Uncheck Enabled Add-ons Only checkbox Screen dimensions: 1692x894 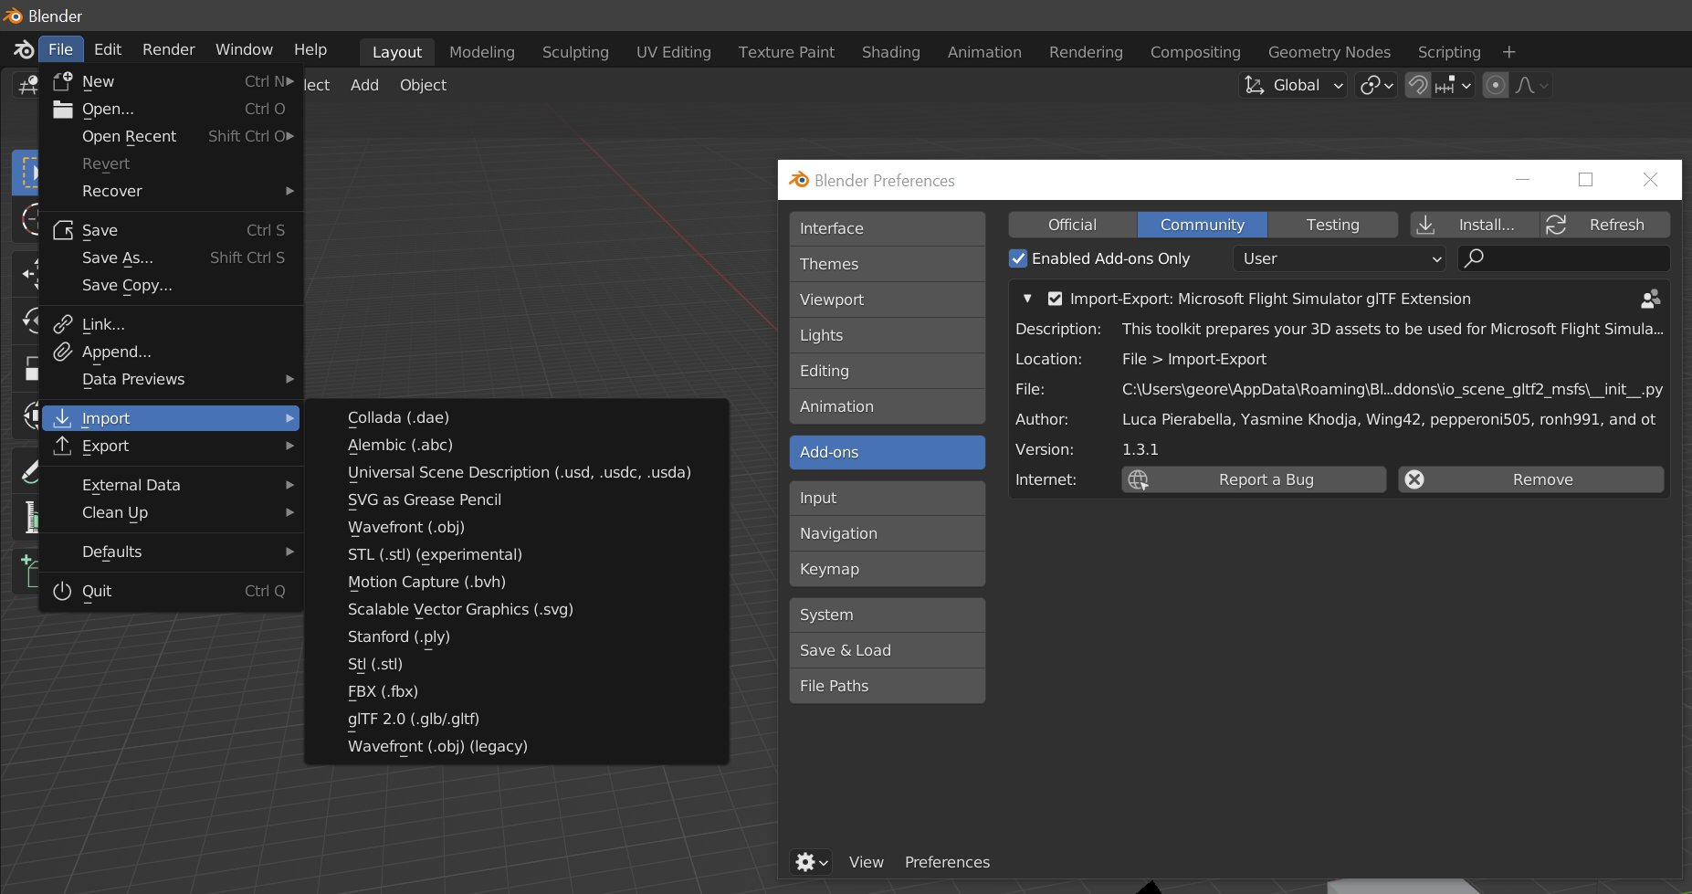(1018, 258)
